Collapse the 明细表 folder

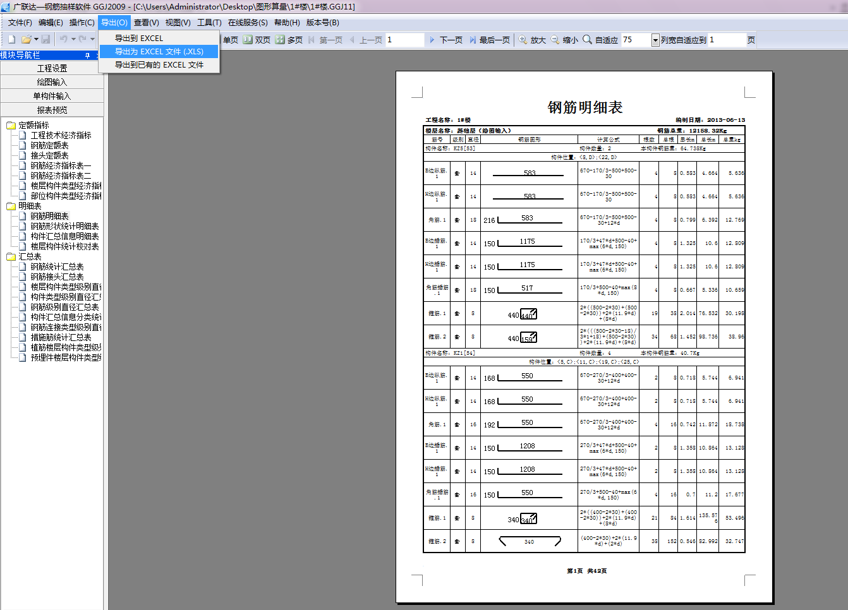pyautogui.click(x=11, y=206)
